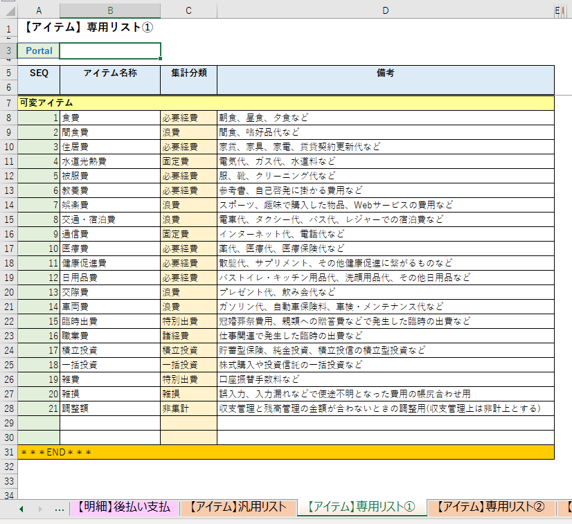The image size is (572, 524).
Task: Click the 必要経費 category for 食費
Action: (188, 118)
